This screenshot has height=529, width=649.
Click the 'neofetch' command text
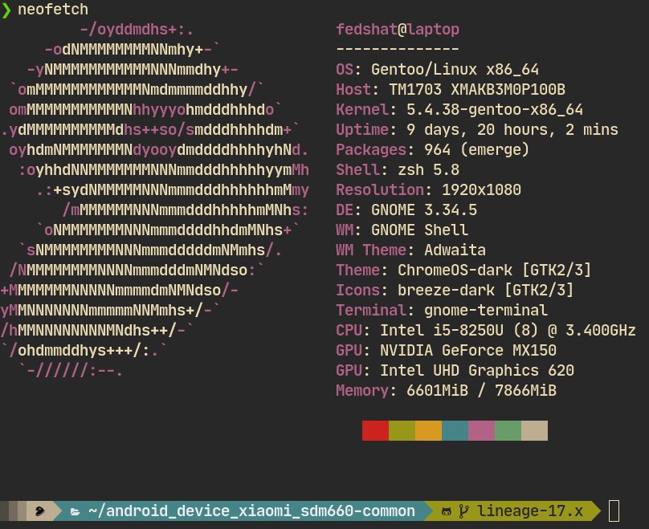pyautogui.click(x=53, y=10)
